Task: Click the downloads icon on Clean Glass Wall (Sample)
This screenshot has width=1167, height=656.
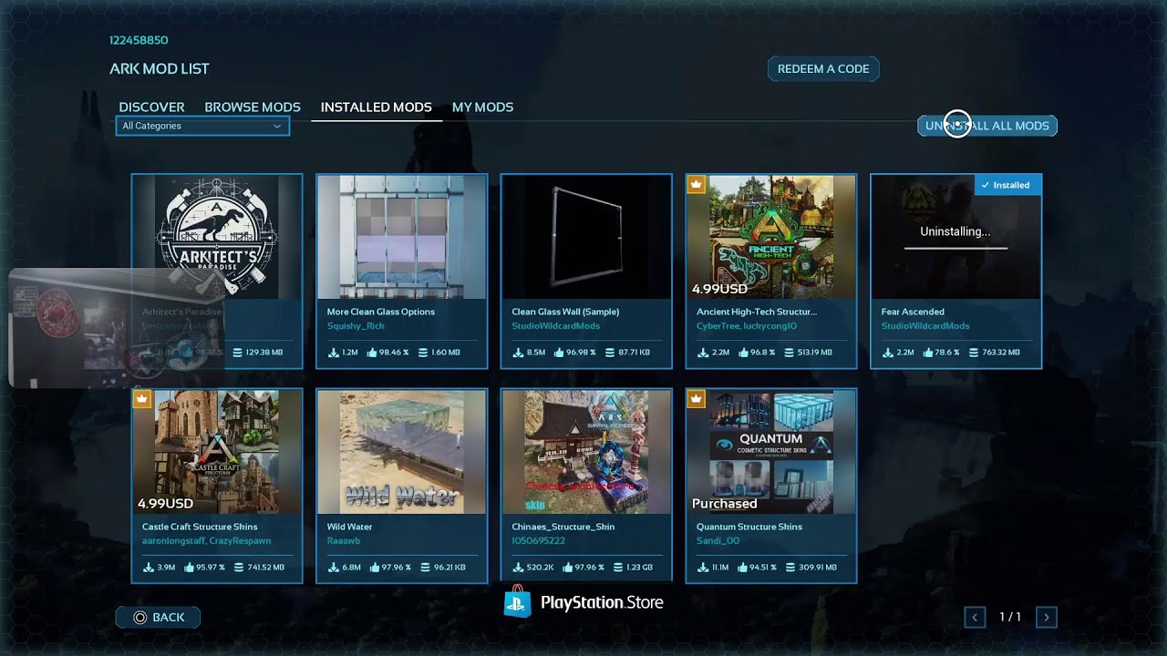Action: click(518, 353)
